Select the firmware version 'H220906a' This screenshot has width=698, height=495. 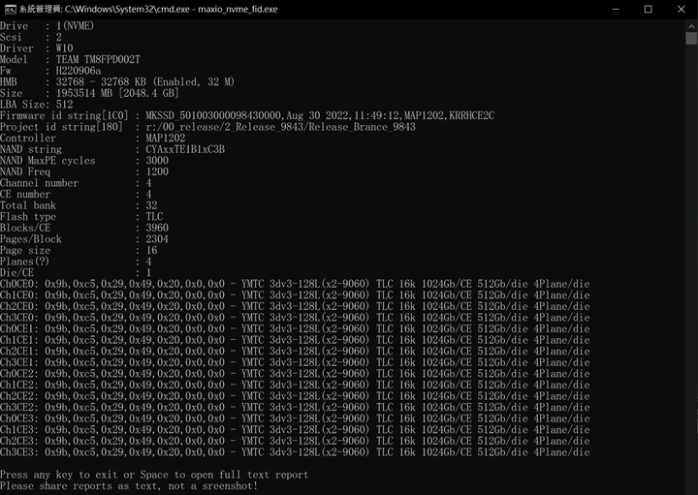point(79,71)
